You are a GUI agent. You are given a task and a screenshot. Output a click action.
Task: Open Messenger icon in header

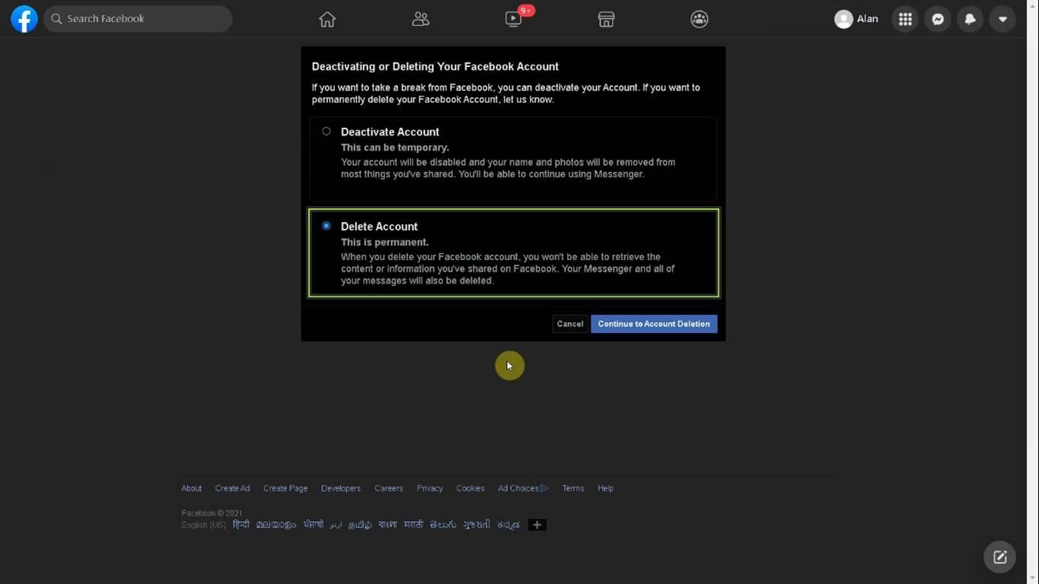click(x=938, y=19)
